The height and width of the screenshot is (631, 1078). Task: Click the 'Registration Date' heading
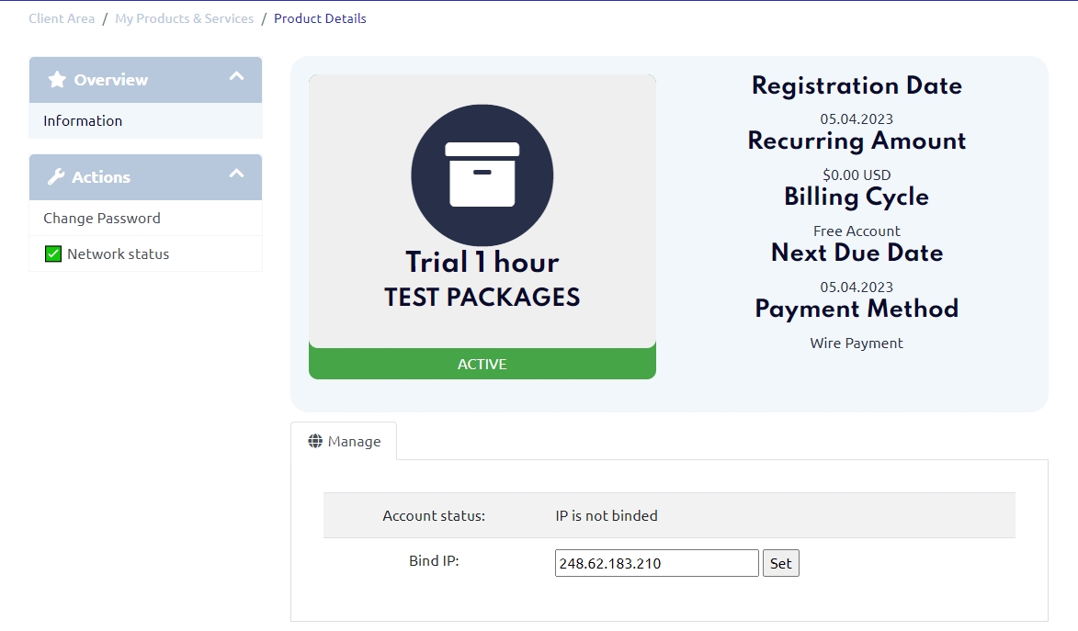click(x=857, y=85)
